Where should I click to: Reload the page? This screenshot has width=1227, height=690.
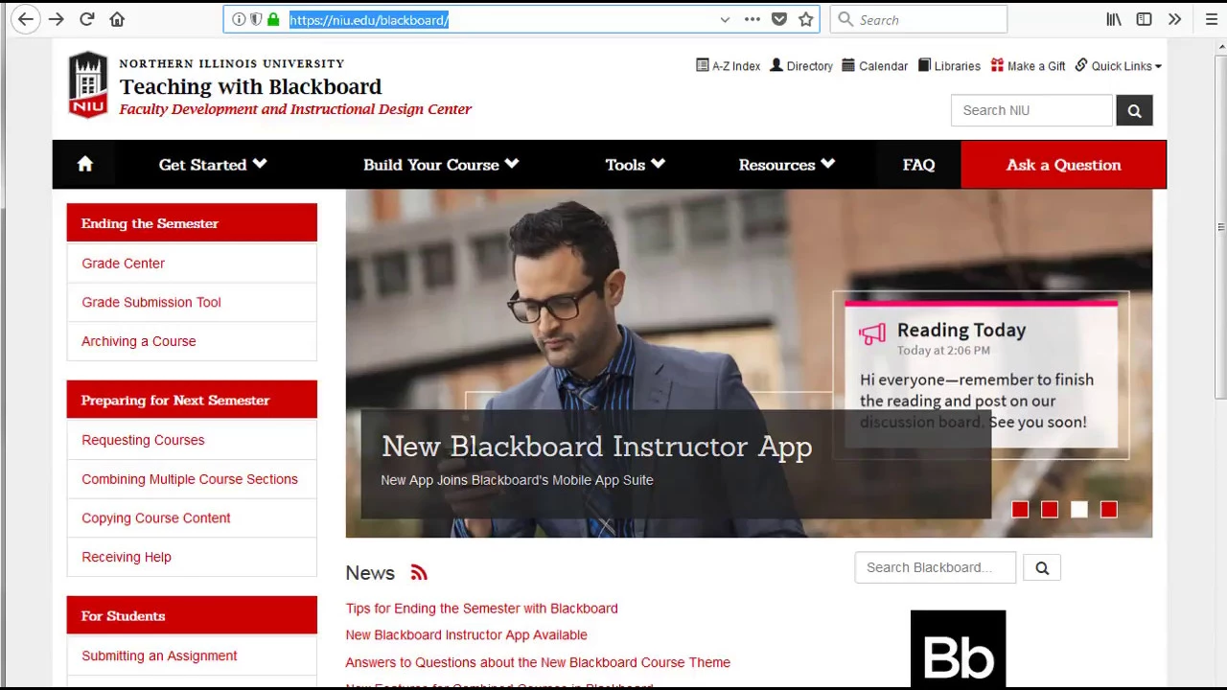click(x=86, y=19)
